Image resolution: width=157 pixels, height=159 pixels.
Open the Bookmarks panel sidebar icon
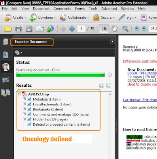[6, 54]
